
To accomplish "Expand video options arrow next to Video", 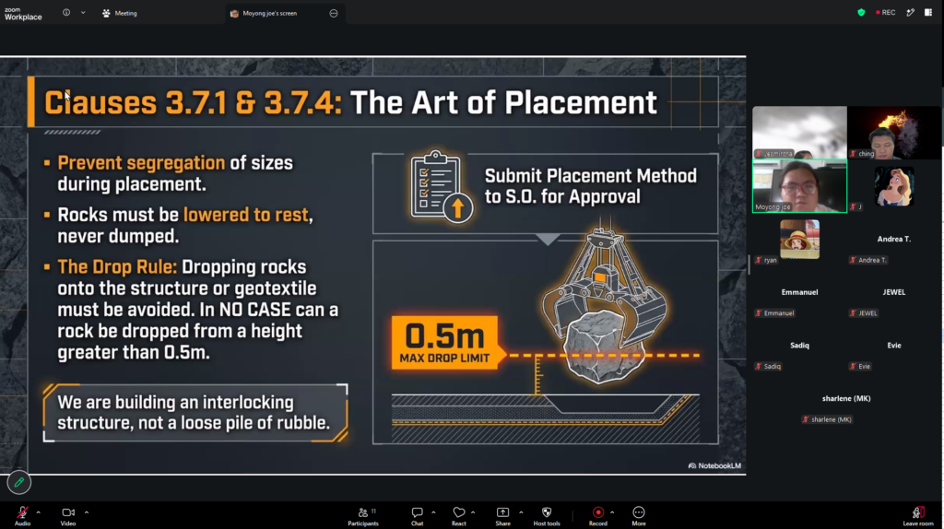I will (x=86, y=512).
